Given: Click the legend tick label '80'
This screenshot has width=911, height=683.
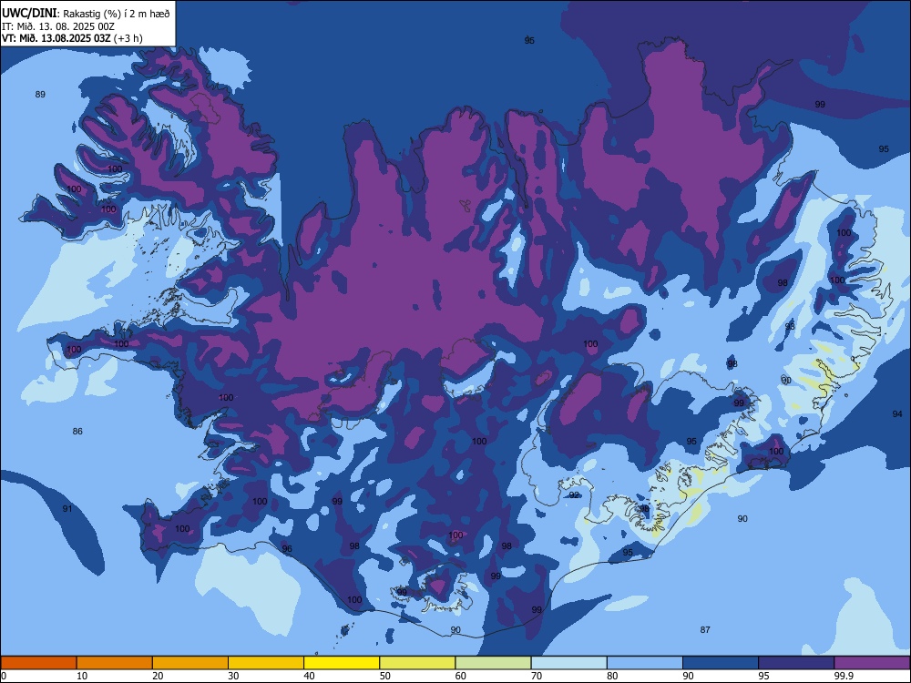Looking at the screenshot, I should coord(612,676).
